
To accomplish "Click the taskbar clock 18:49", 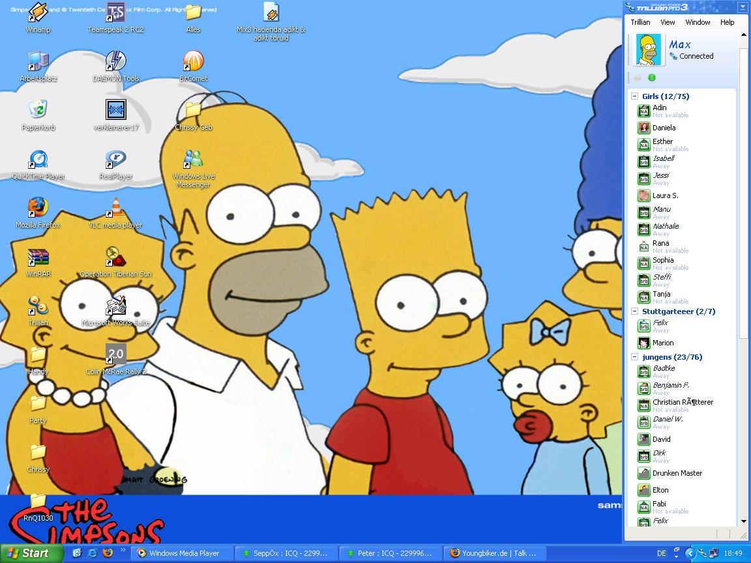I will coord(733,553).
